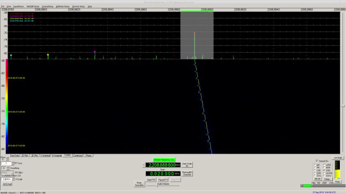Click the Stop F10 button
The width and height of the screenshot is (346, 194).
coord(151,180)
